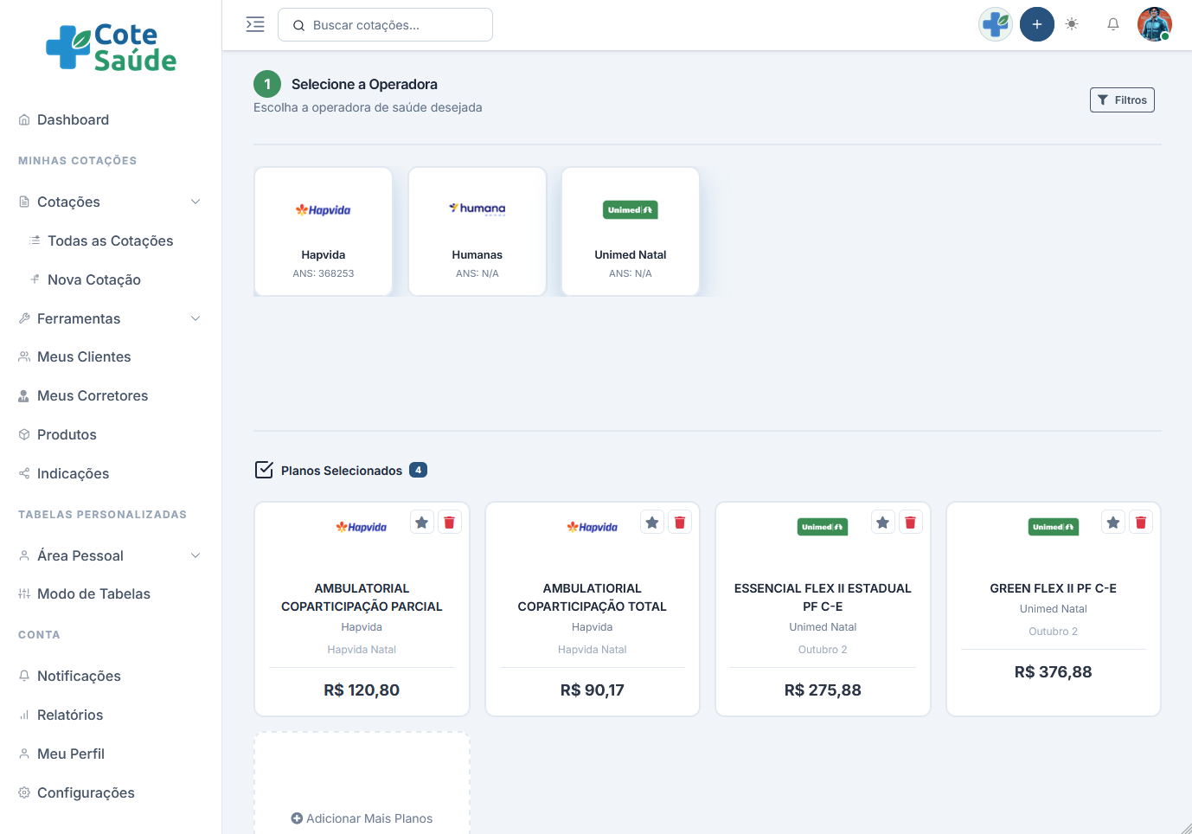
Task: Toggle the light/dark theme sun icon
Action: 1072,24
